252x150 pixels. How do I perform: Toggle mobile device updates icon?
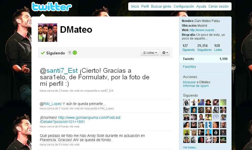click(x=69, y=53)
